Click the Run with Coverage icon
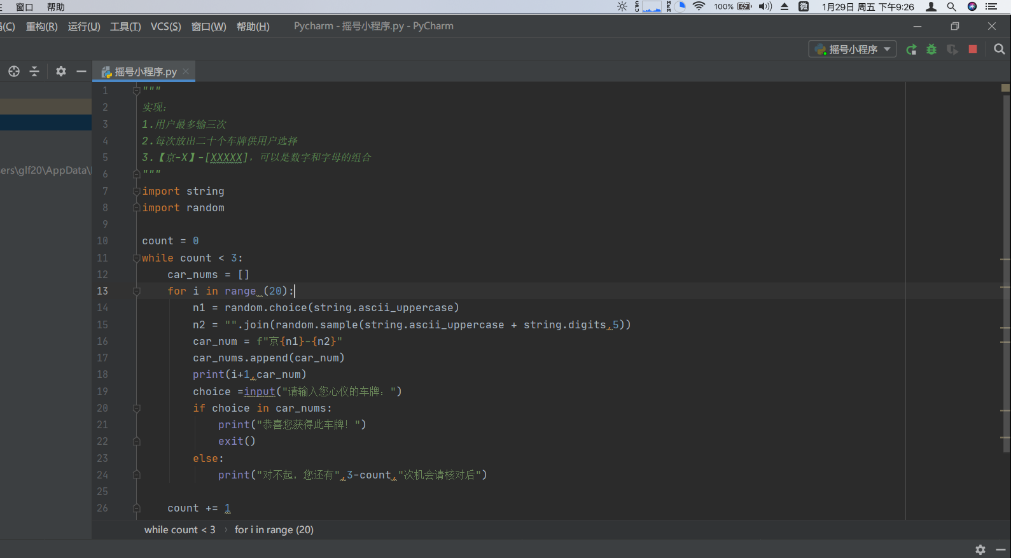Screen dimensions: 1011x558 pyautogui.click(x=952, y=50)
